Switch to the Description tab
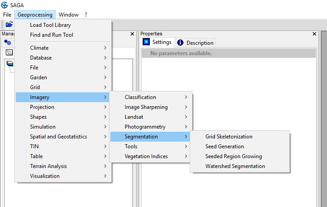 (195, 43)
